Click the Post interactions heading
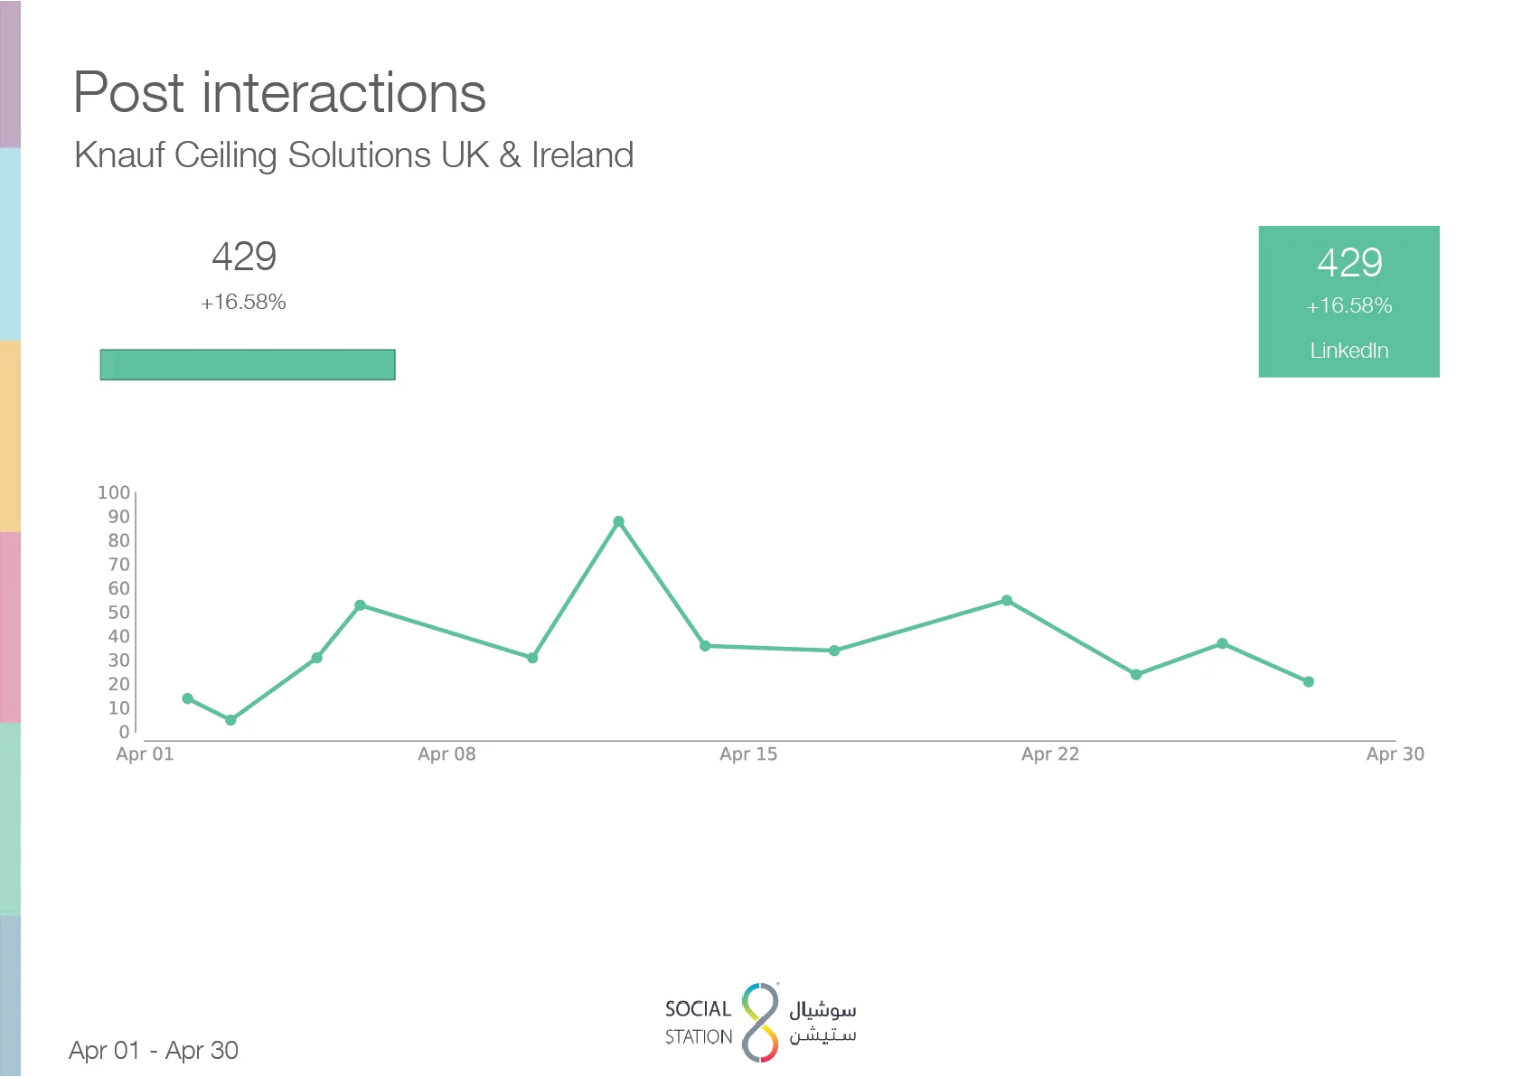The image size is (1522, 1077). pyautogui.click(x=279, y=93)
